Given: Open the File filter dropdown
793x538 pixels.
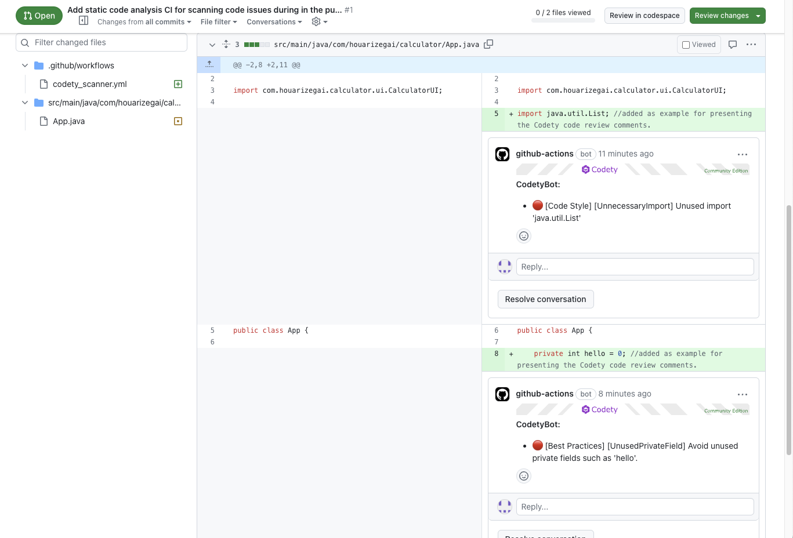Looking at the screenshot, I should (x=219, y=22).
